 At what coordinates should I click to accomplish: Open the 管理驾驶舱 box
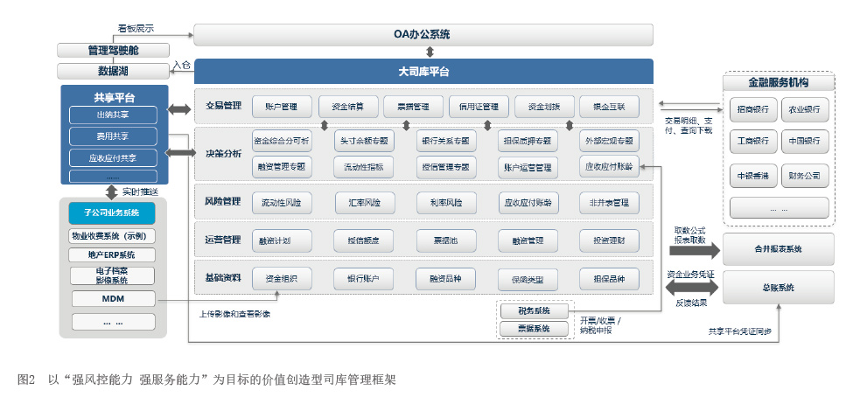pyautogui.click(x=114, y=51)
